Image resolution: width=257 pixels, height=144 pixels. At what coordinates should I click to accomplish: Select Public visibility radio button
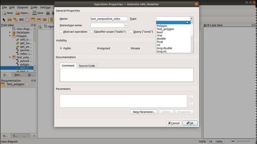coord(61,48)
